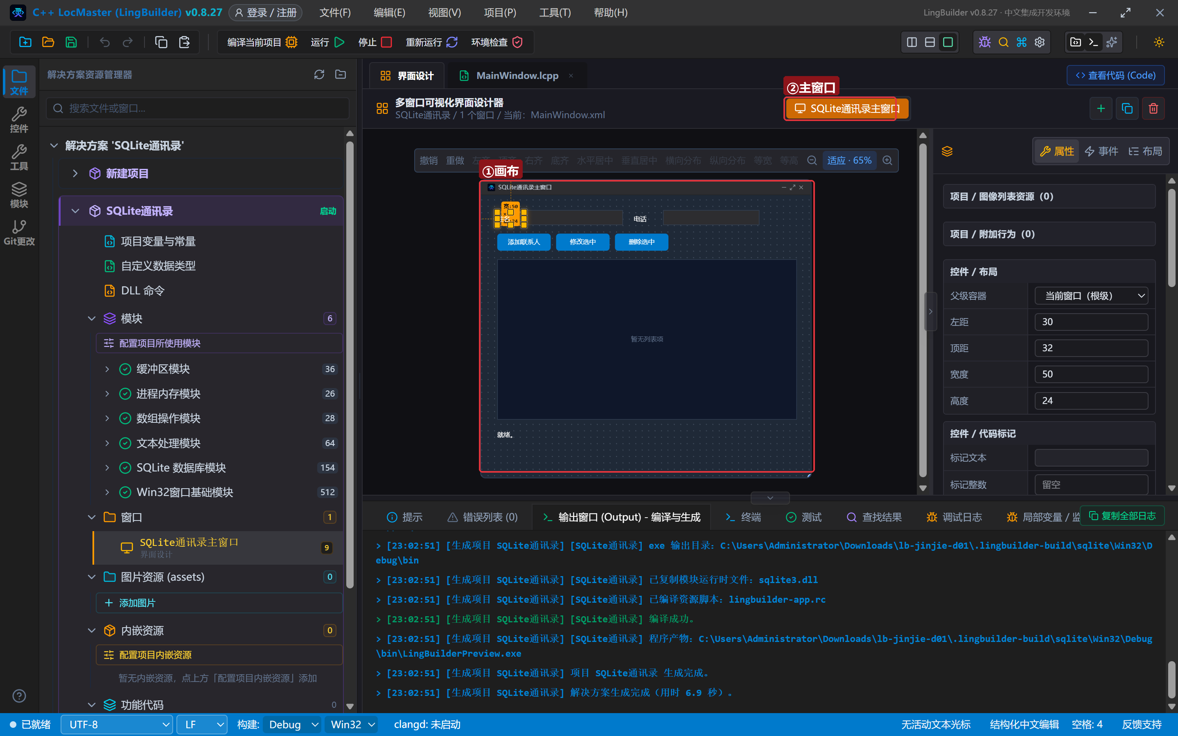Add a new window with plus icon

pyautogui.click(x=1101, y=108)
